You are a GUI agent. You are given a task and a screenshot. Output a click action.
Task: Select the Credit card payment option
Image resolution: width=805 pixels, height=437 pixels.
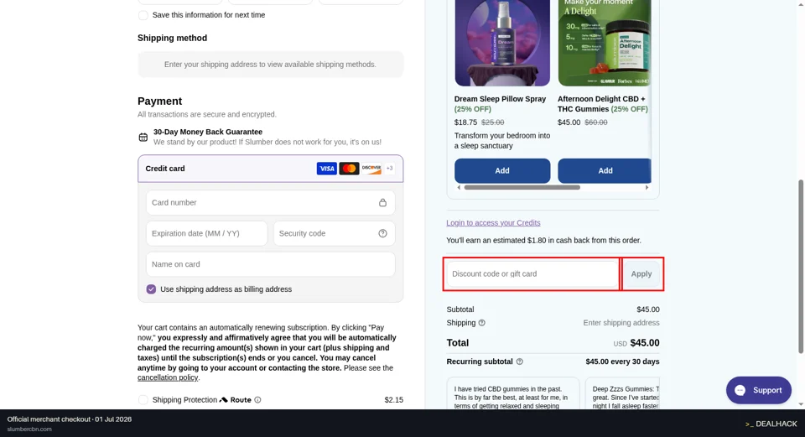[271, 169]
